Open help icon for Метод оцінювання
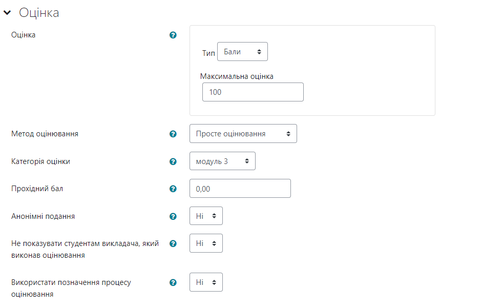503x308 pixels. point(173,134)
